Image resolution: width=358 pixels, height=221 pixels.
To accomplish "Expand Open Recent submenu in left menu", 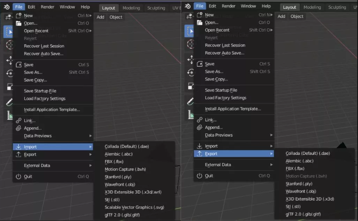I will tap(91, 31).
